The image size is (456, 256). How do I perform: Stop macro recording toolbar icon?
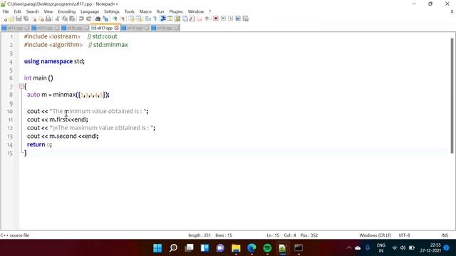(223, 19)
